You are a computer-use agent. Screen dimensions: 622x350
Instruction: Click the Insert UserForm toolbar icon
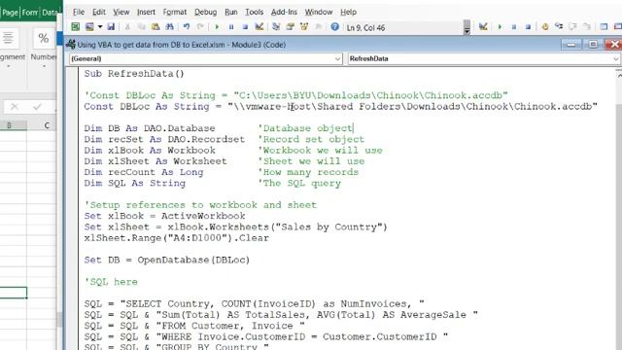[x=89, y=27]
